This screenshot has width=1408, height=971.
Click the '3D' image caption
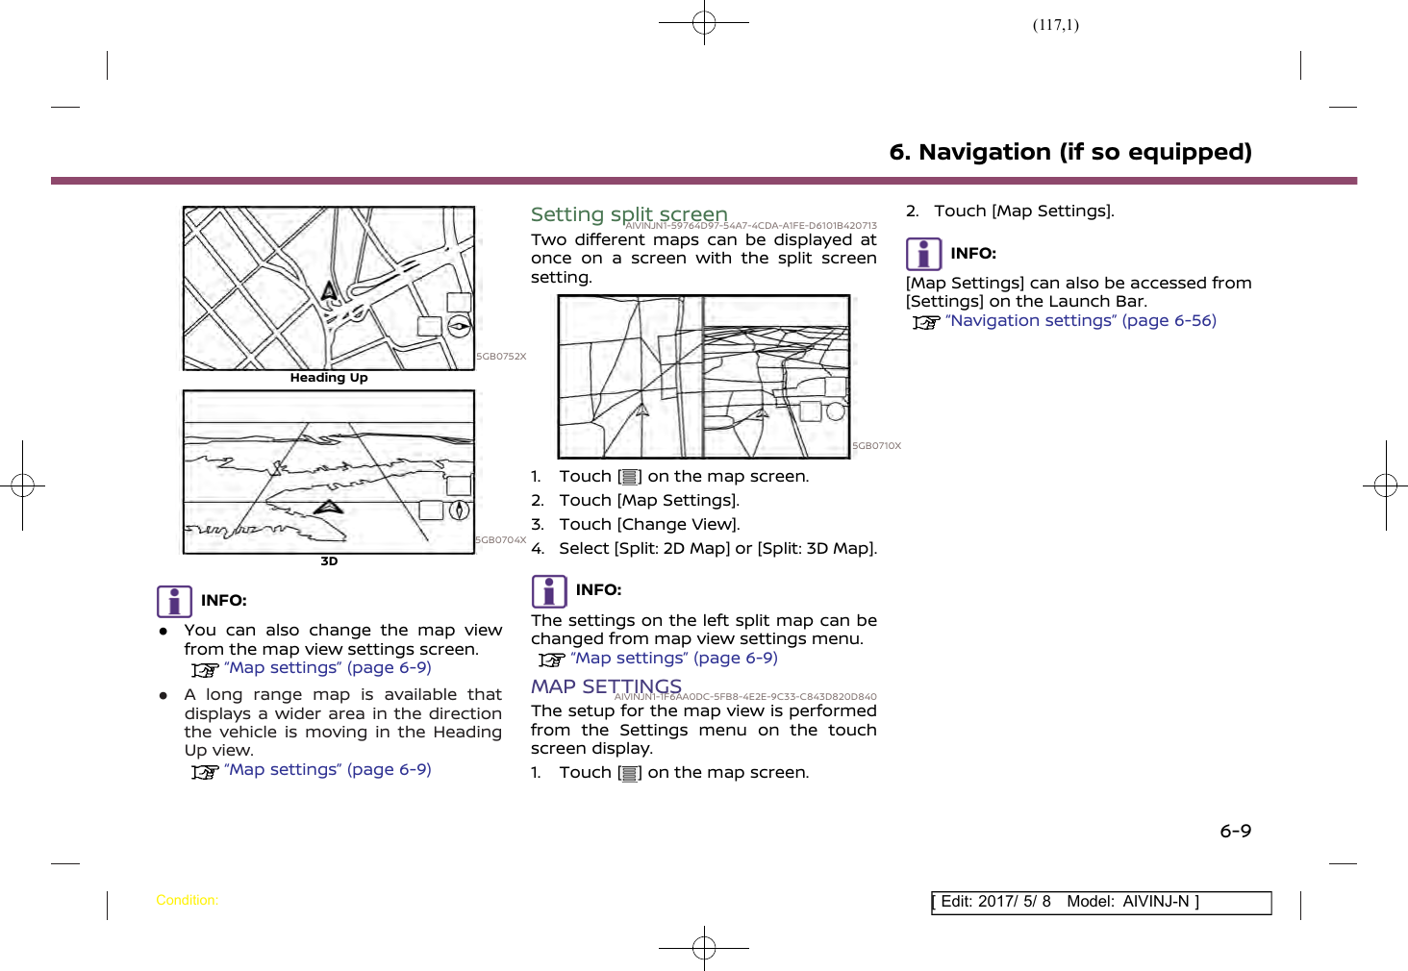[329, 561]
